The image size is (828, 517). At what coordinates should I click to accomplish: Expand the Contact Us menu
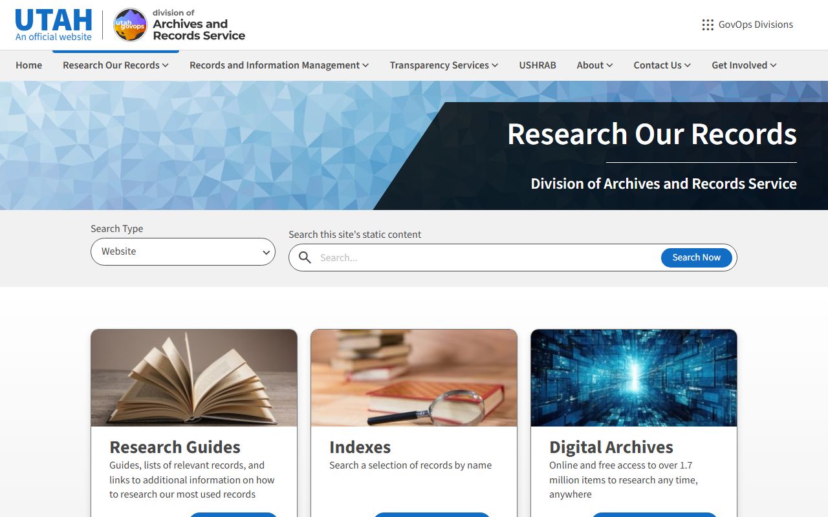coord(662,65)
